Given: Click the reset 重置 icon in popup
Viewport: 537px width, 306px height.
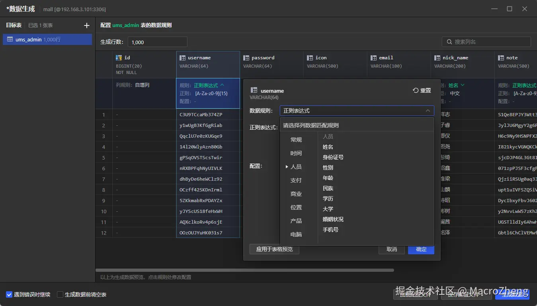Looking at the screenshot, I should (416, 90).
